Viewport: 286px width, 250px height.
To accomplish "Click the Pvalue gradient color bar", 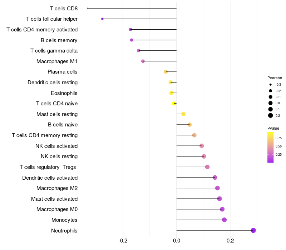I will pyautogui.click(x=271, y=147).
